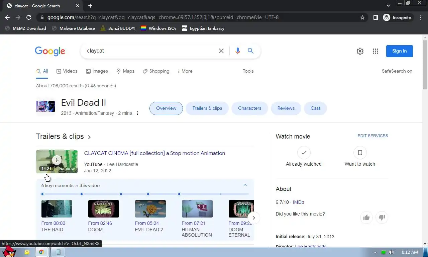Viewport: 428px width, 257px height.
Task: Clear the search box with X
Action: pos(221,51)
